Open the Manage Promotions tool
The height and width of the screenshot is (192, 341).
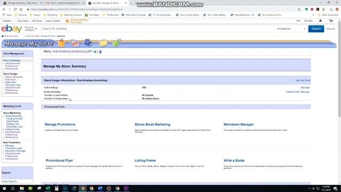click(60, 124)
